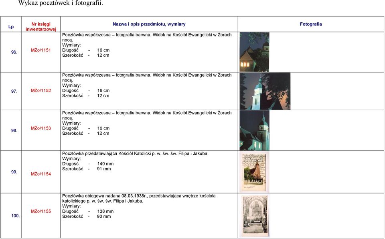
Task: Click the row number '99.'
Action: (x=14, y=172)
